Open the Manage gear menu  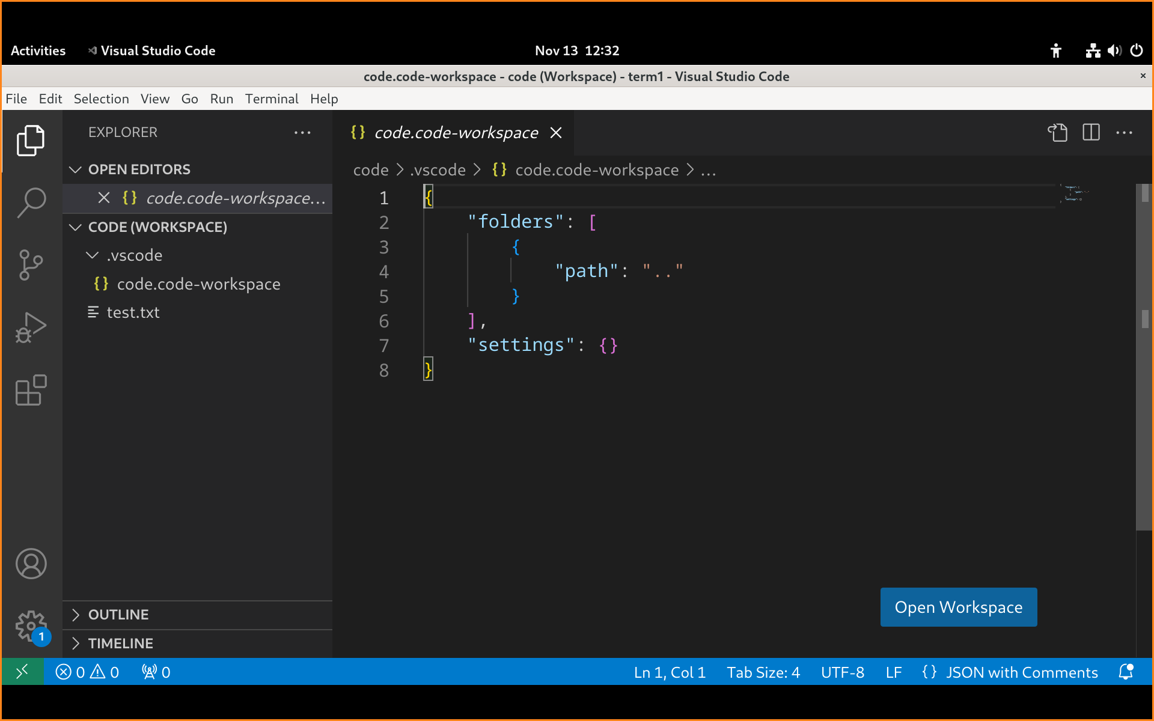tap(31, 627)
